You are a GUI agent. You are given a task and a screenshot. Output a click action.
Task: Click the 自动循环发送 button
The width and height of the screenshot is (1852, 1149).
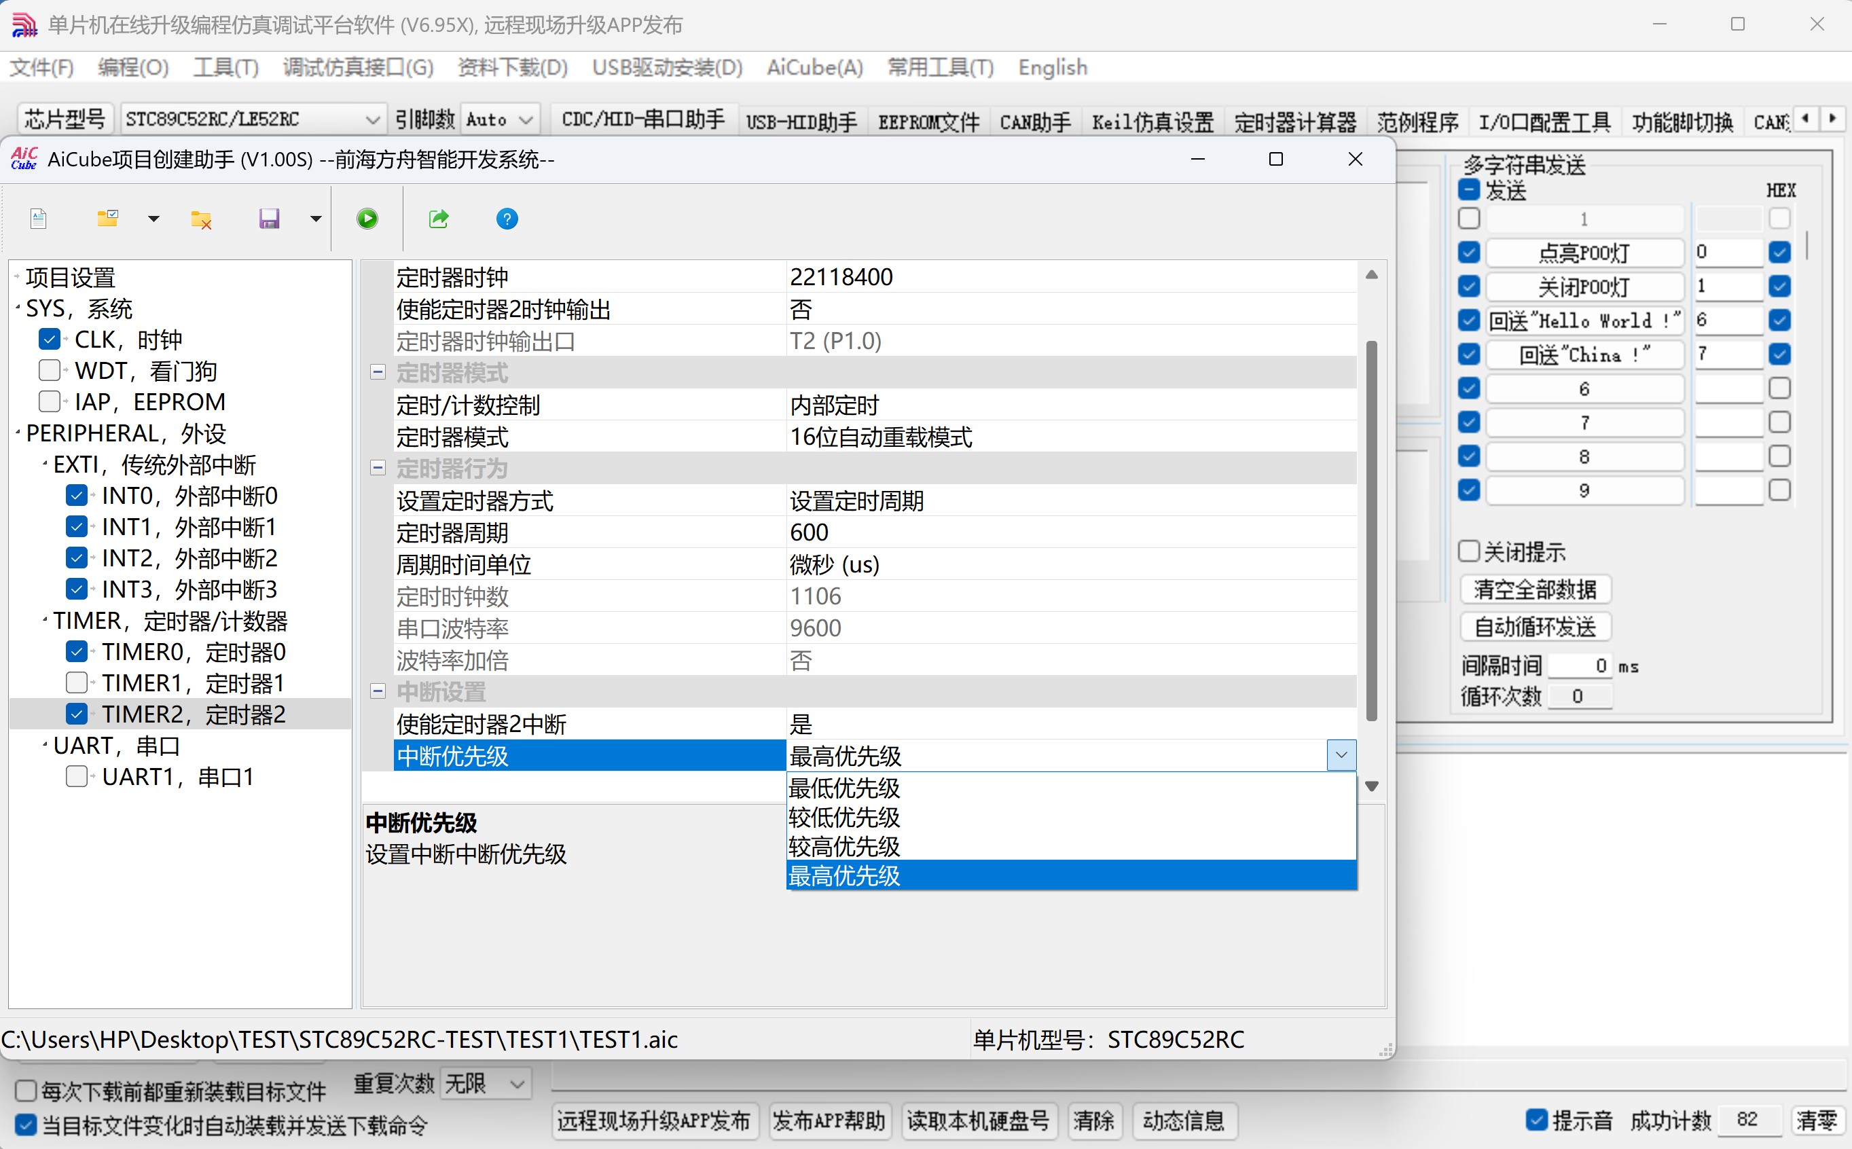(x=1535, y=626)
